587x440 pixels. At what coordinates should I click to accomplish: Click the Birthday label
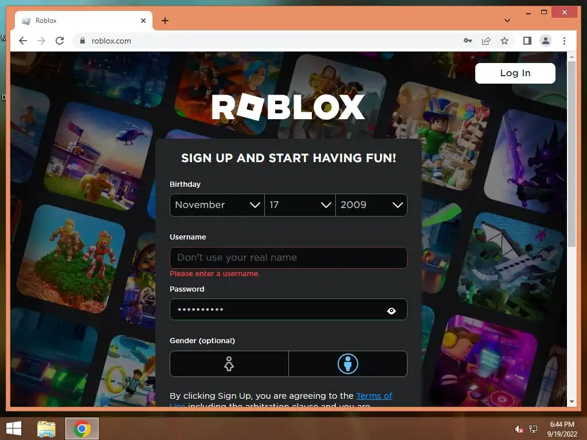(x=185, y=184)
